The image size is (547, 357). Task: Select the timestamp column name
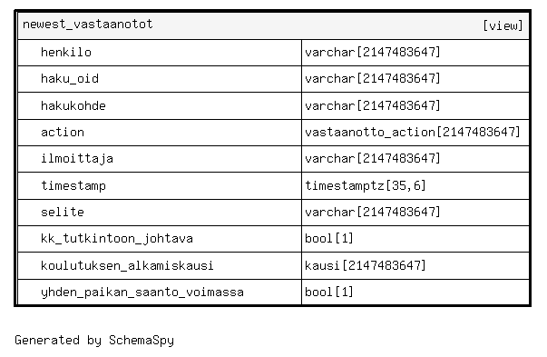(73, 185)
